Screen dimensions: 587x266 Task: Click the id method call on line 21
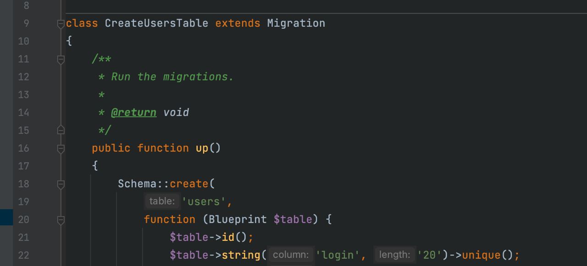click(228, 238)
